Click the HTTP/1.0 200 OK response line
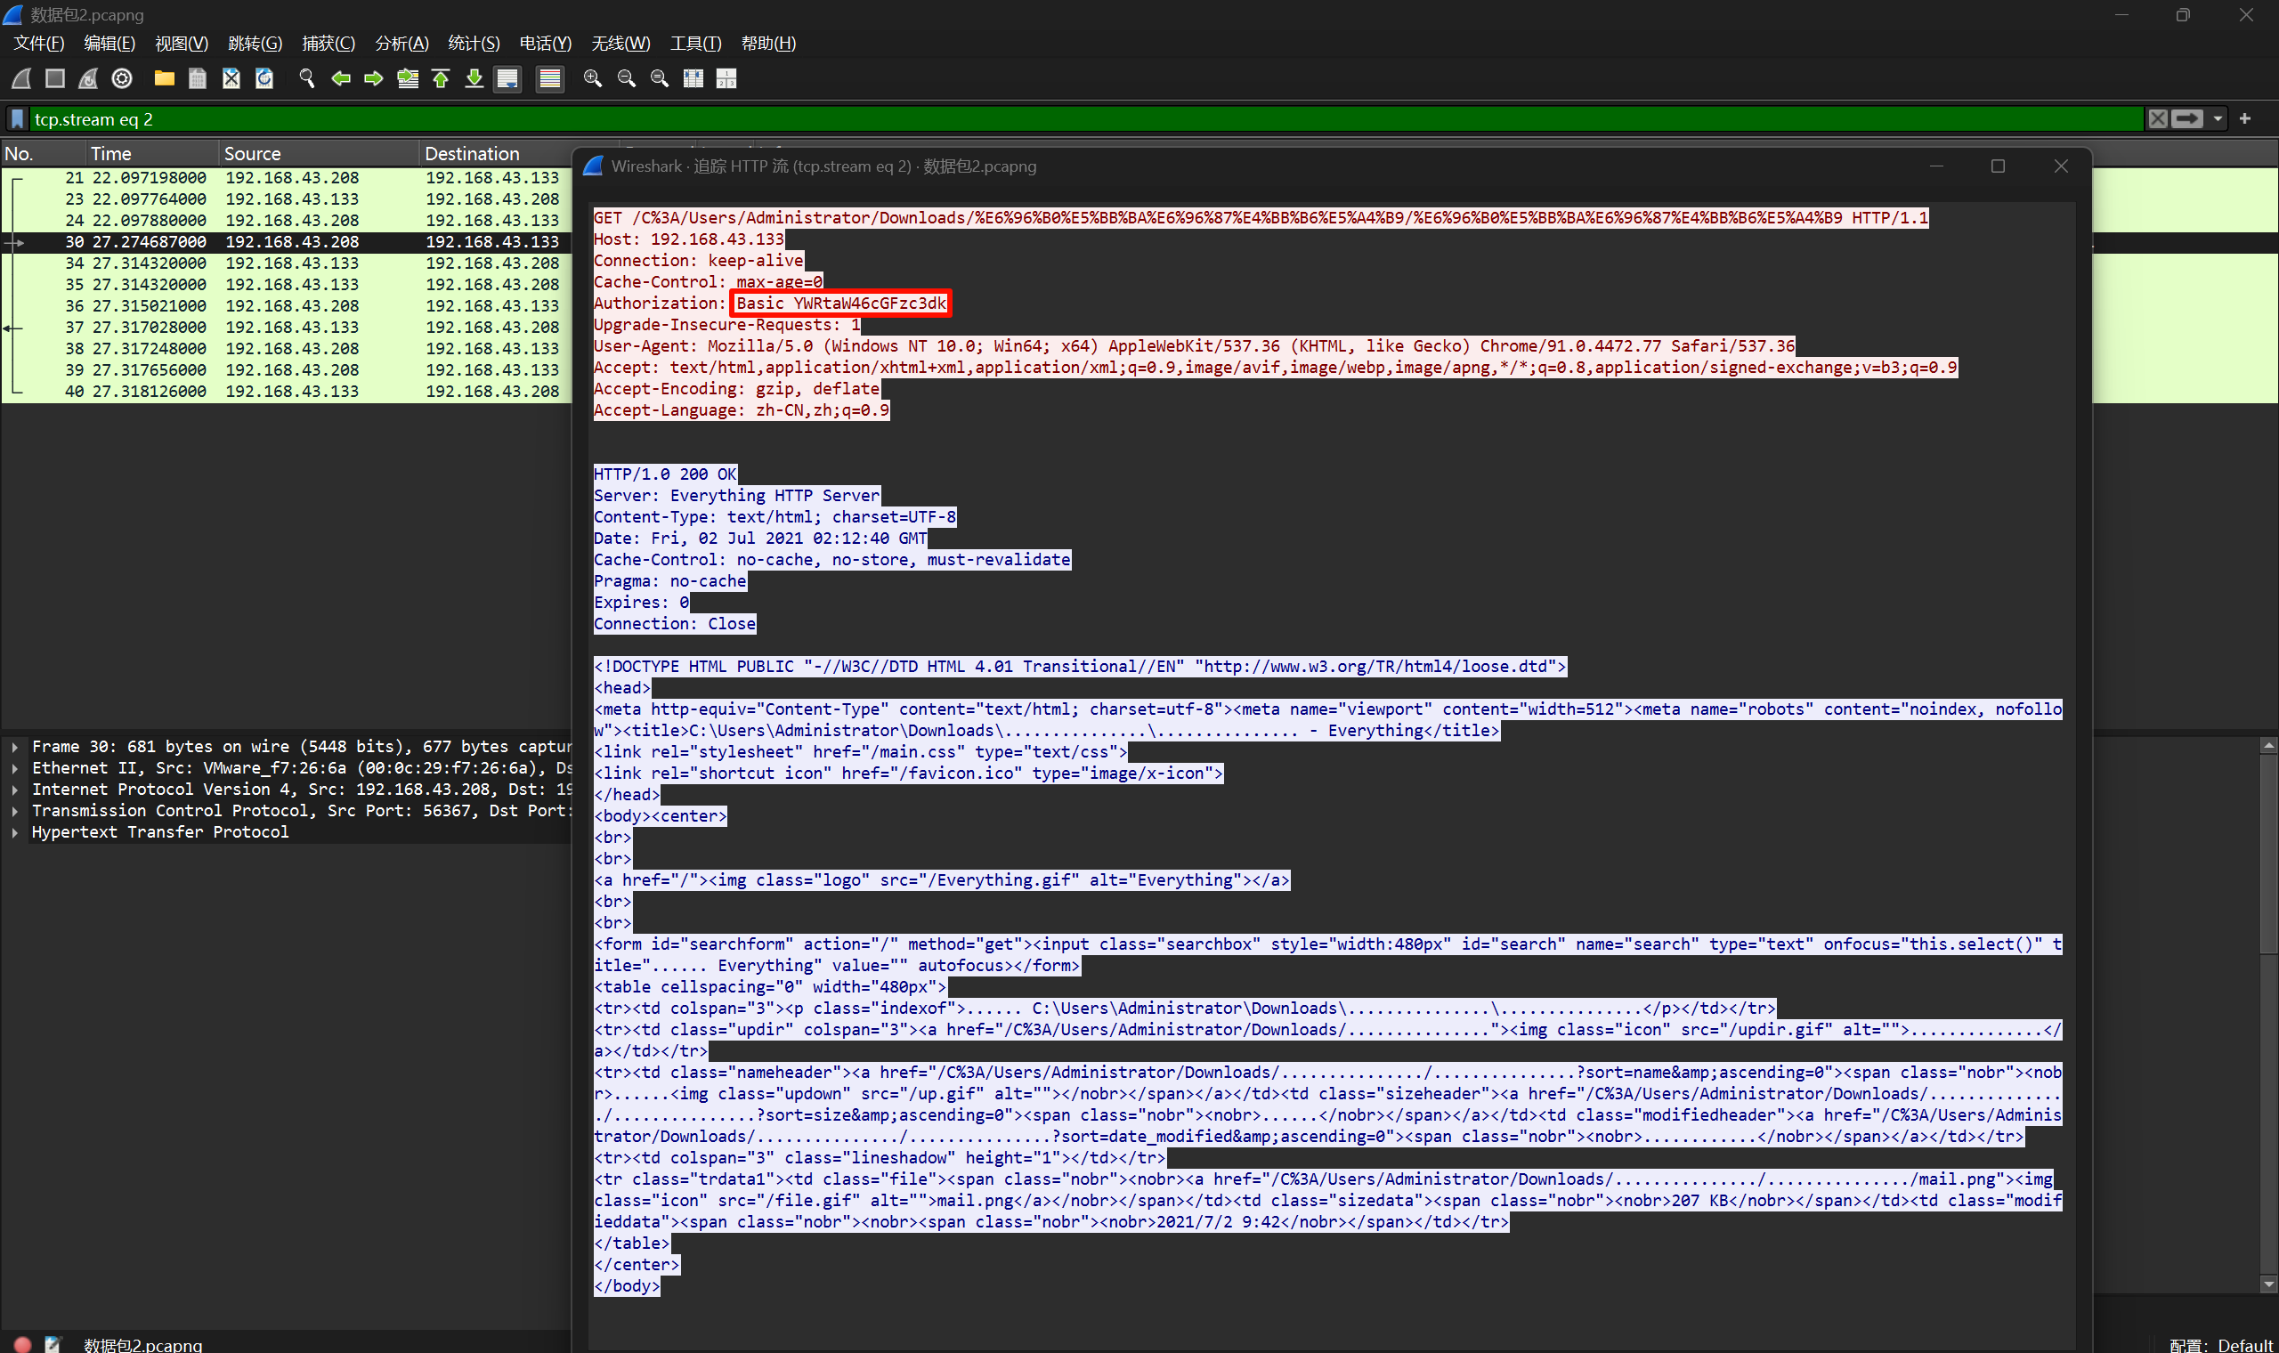This screenshot has width=2279, height=1353. 664,474
